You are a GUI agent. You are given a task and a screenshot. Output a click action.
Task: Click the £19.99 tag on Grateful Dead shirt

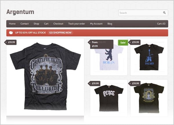(x=10, y=42)
